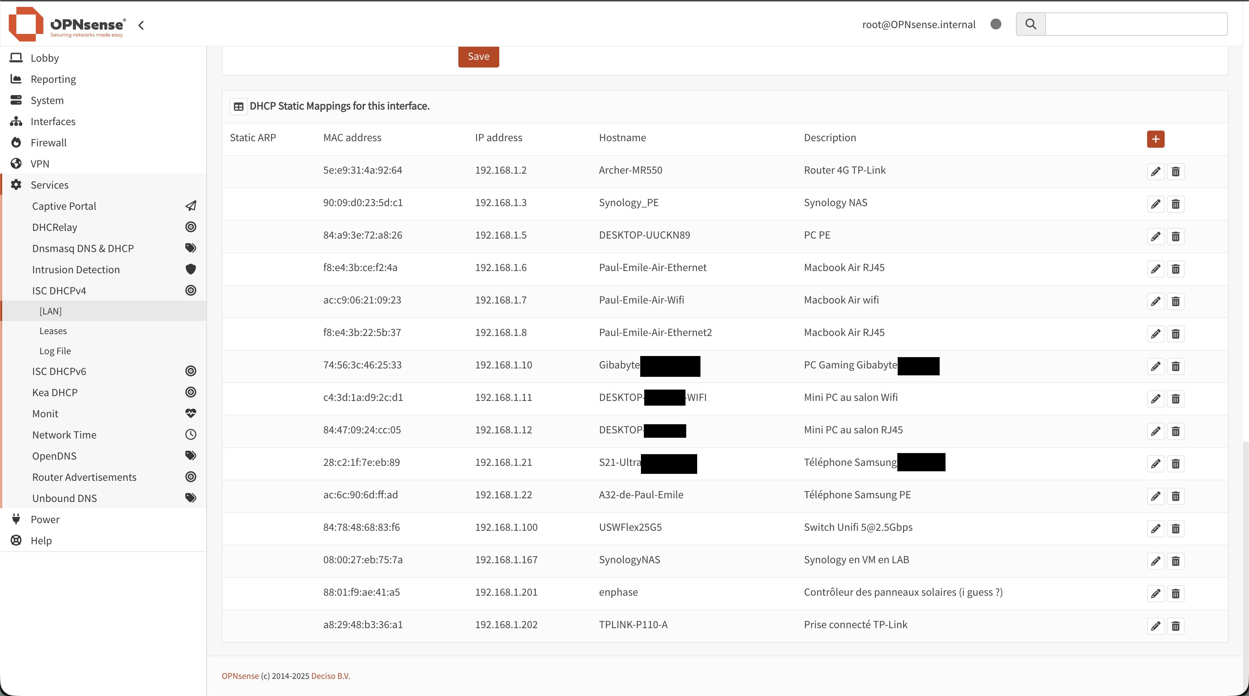This screenshot has width=1249, height=696.
Task: Open the Leases page
Action: 53,330
